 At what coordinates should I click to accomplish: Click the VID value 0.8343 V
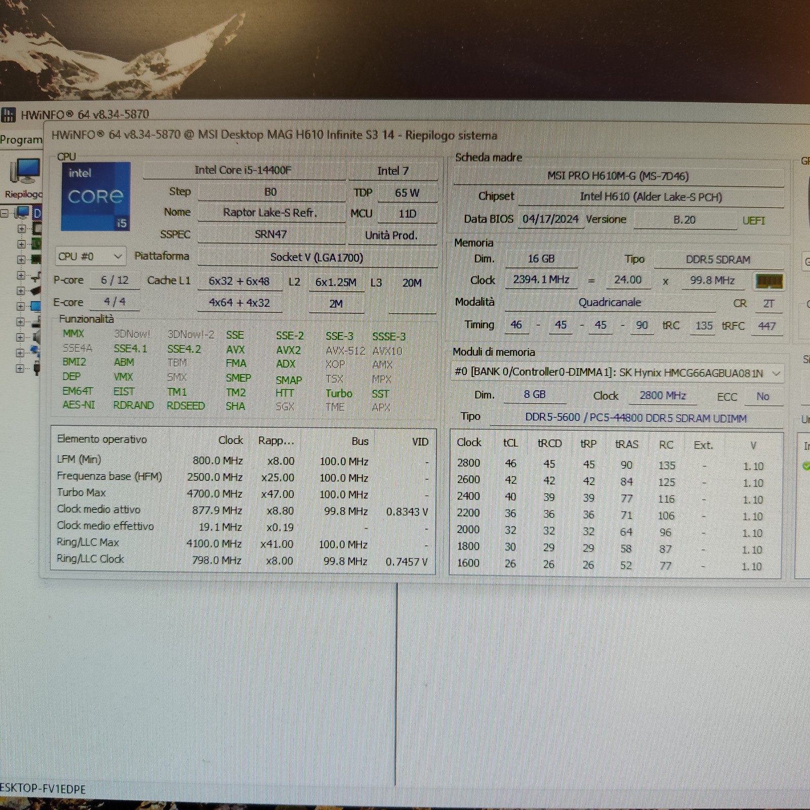point(407,512)
